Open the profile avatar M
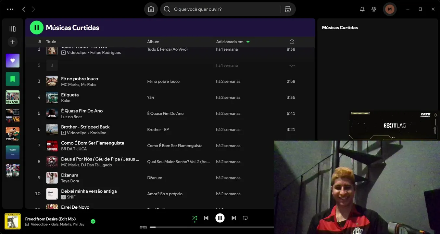The width and height of the screenshot is (440, 234). tap(390, 9)
